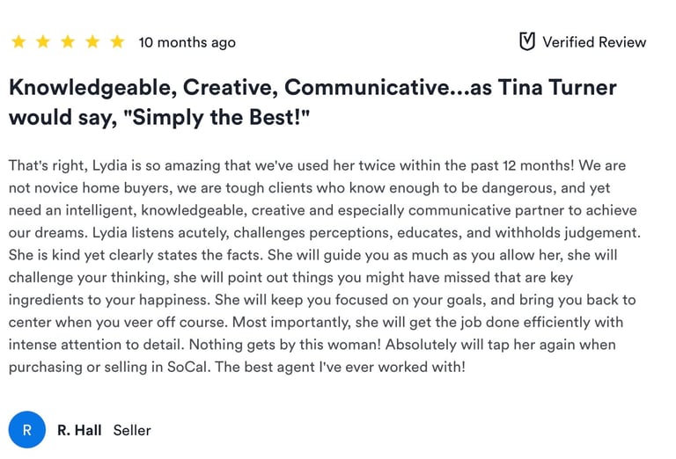Click the "Seller" role label
This screenshot has width=676, height=459.
[132, 430]
